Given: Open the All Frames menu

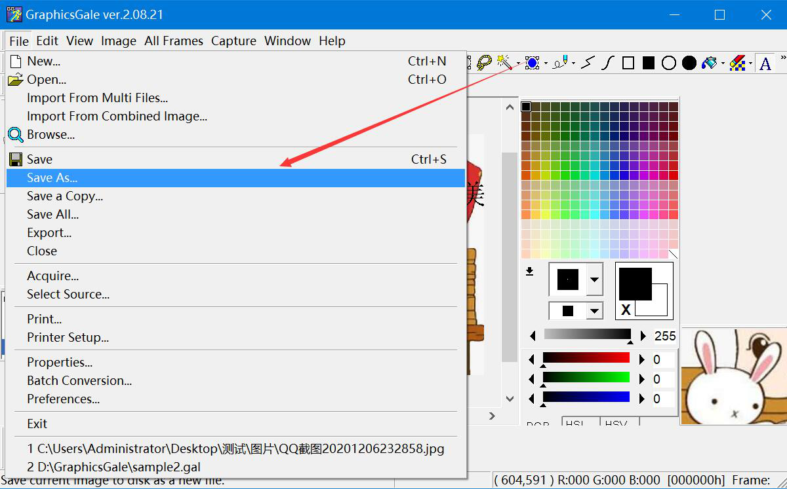Looking at the screenshot, I should coord(174,41).
